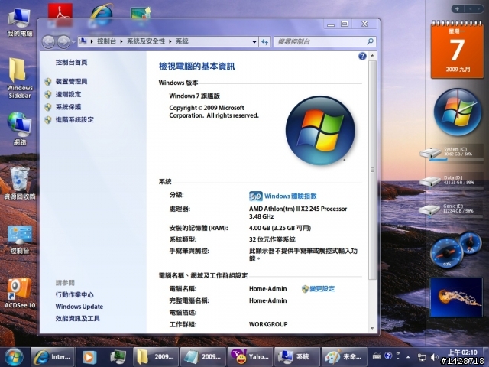Open 控制台首頁 link

(x=71, y=63)
